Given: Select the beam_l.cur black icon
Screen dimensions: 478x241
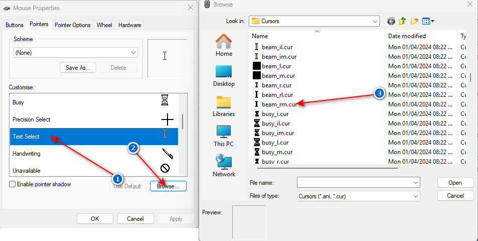Looking at the screenshot, I should coord(257,66).
